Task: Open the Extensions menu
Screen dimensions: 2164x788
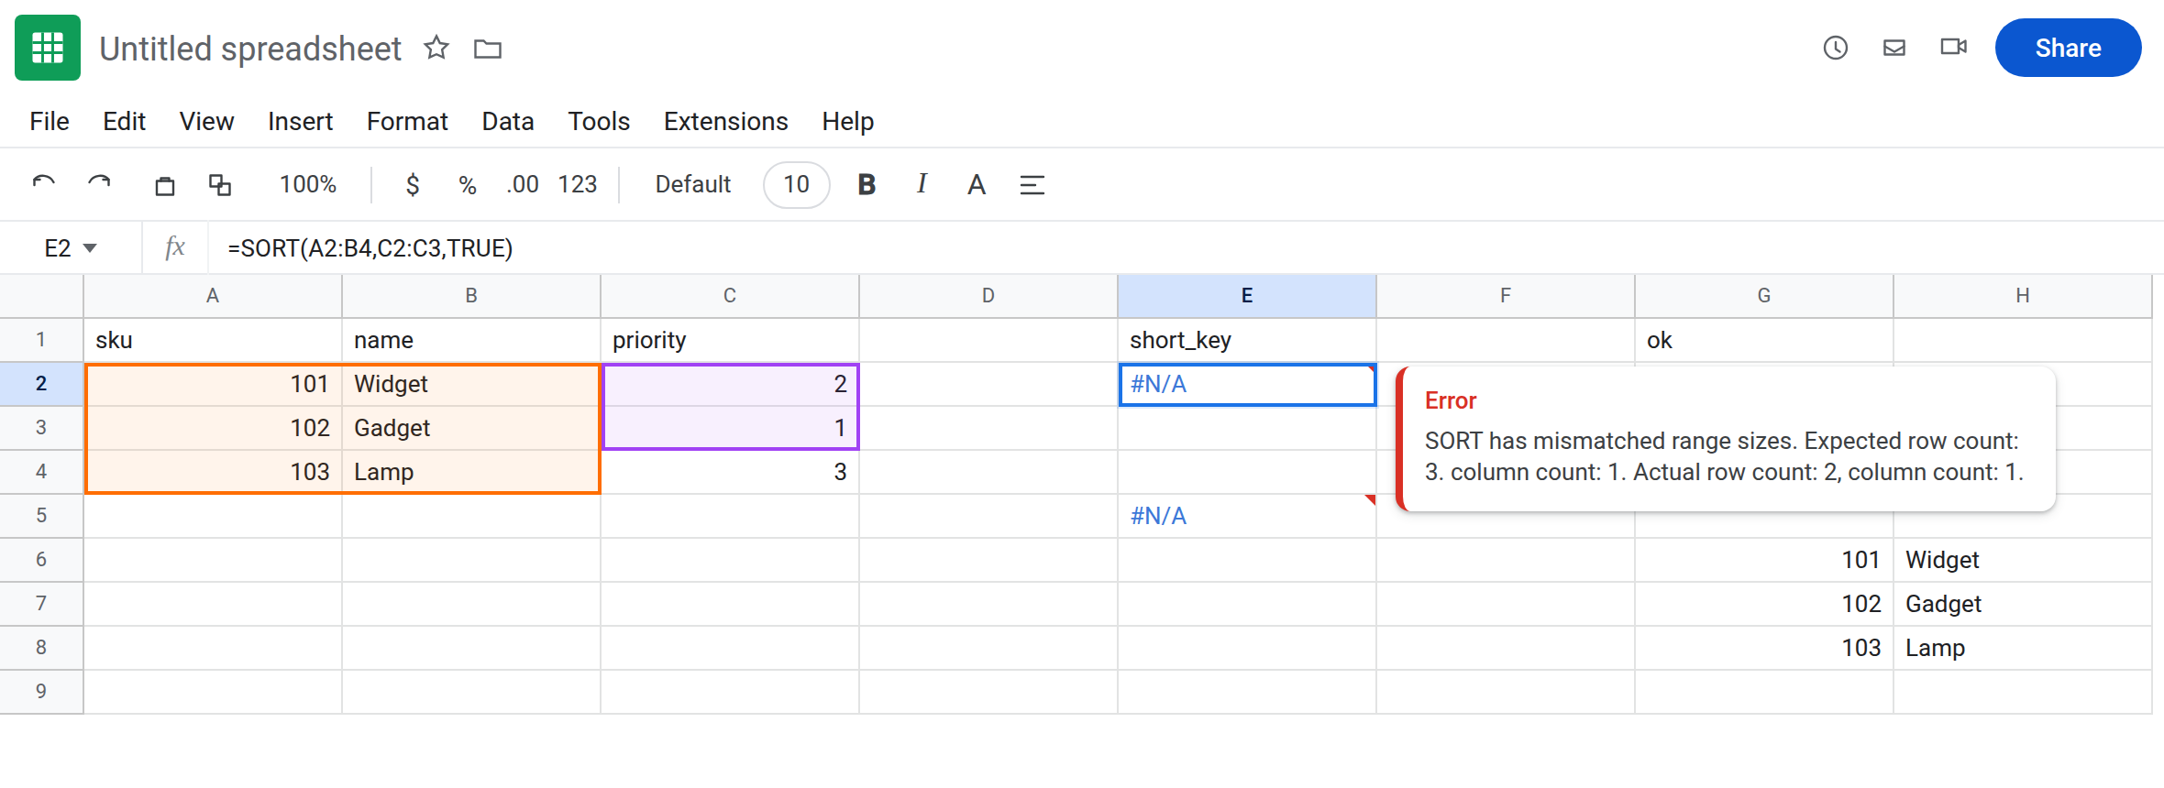Action: pyautogui.click(x=725, y=121)
